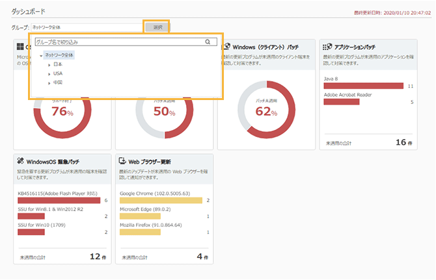Click the グループ名で絞り込み search field
Screen dimensions: 436x280
tap(117, 42)
